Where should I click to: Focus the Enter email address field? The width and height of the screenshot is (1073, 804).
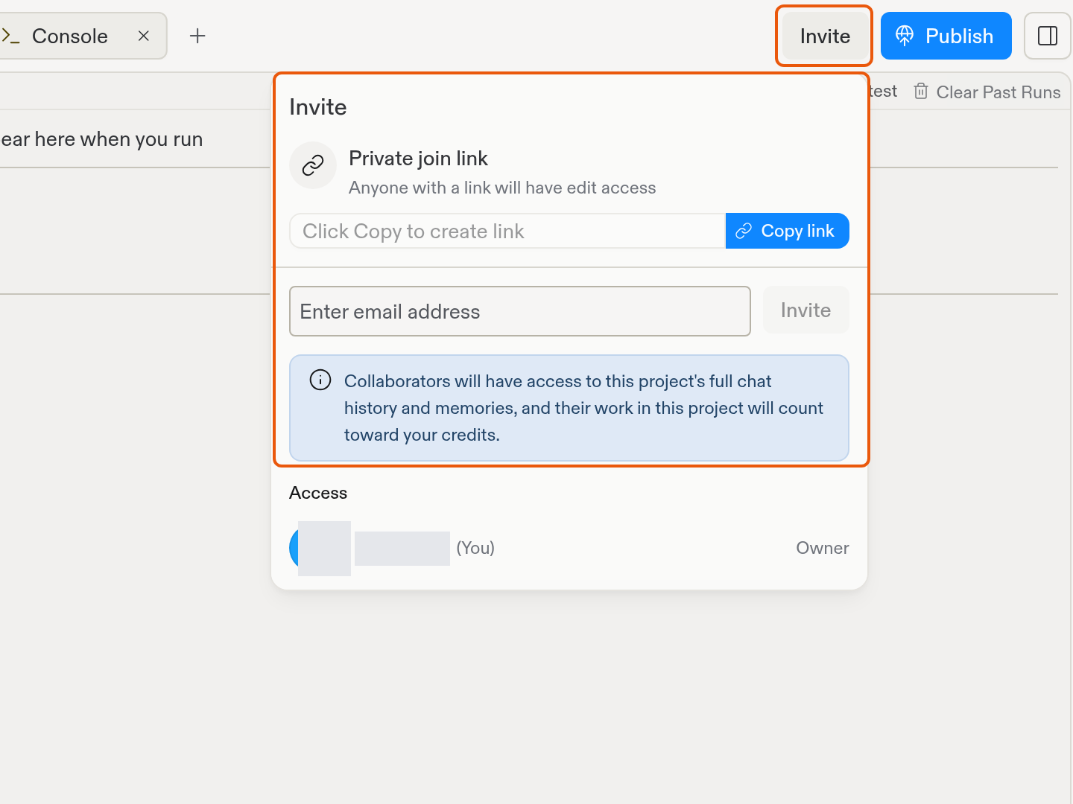pos(519,311)
